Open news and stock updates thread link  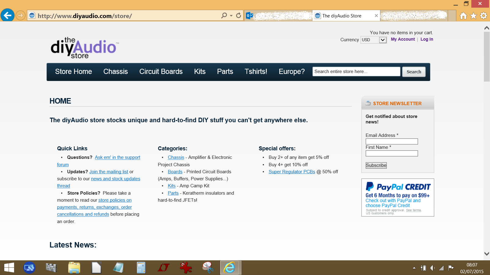[115, 179]
